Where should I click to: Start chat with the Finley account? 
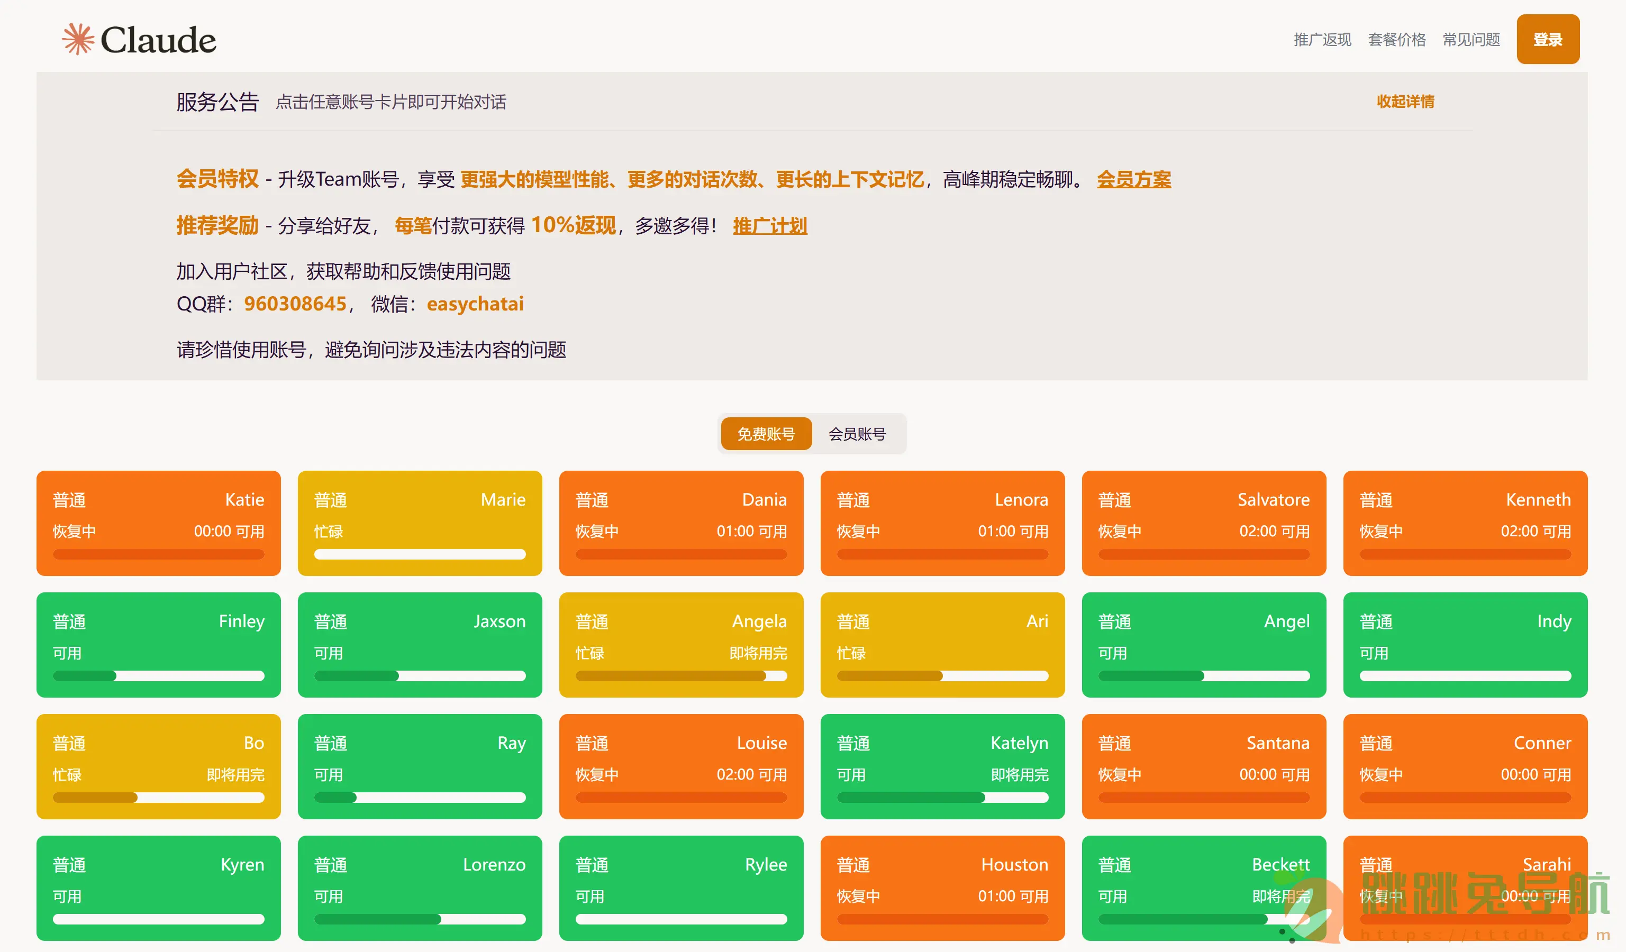(159, 645)
